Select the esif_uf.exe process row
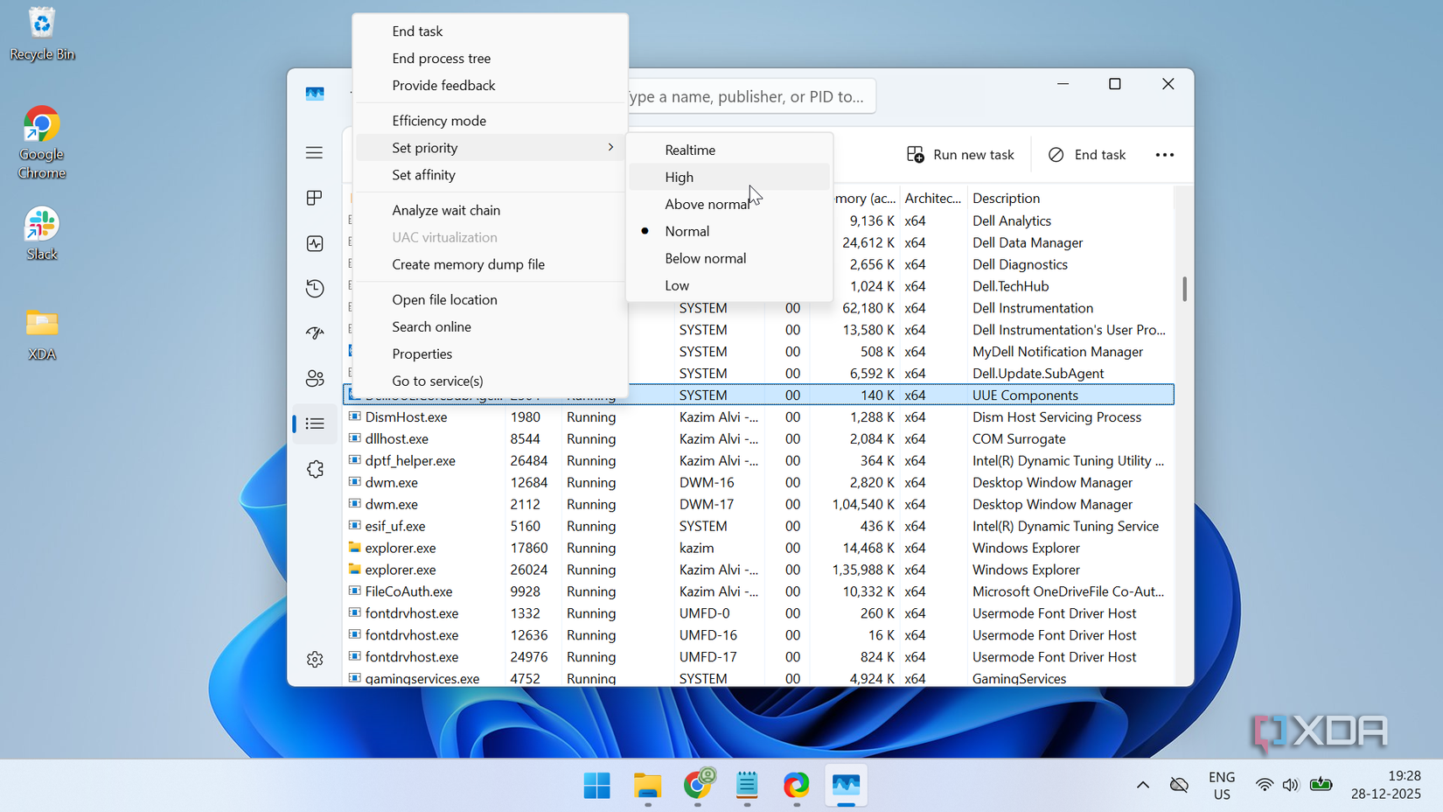 coord(758,527)
